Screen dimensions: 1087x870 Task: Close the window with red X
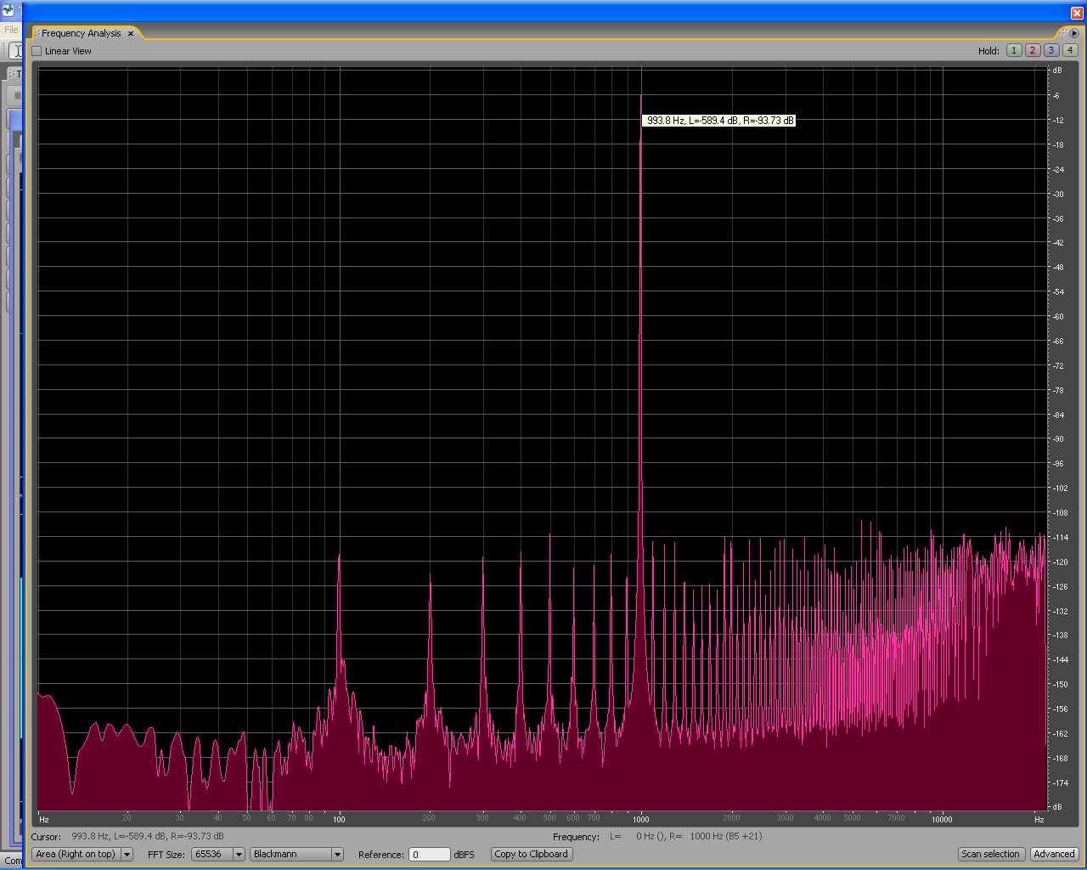1077,13
